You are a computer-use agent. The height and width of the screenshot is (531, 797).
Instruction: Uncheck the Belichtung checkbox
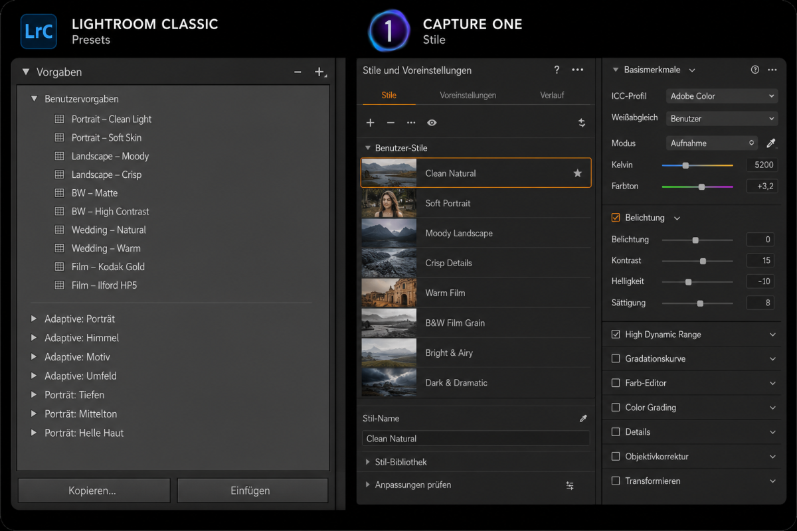[616, 217]
